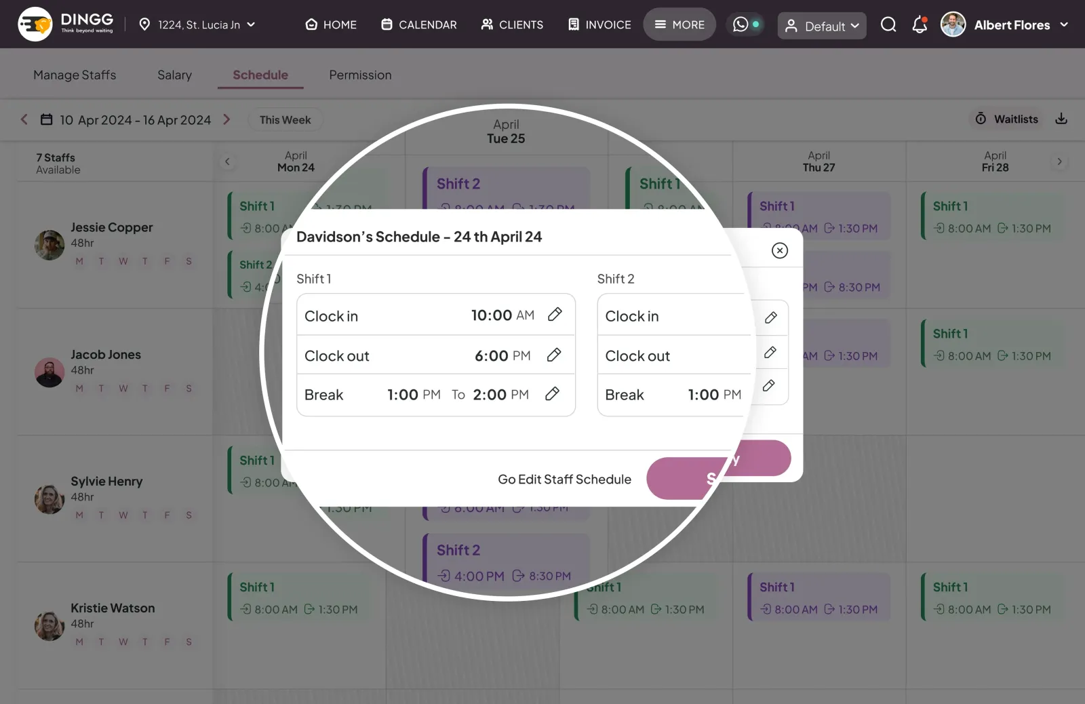This screenshot has height=704, width=1085.
Task: Go to HOME in navigation
Action: [x=331, y=24]
